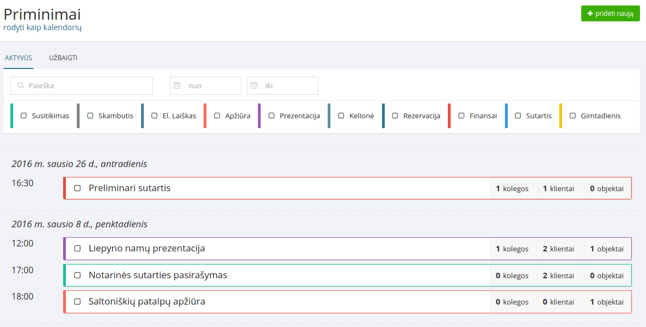Click the blue color bar beside Sutartis filter
This screenshot has height=327, width=646.
pos(506,116)
